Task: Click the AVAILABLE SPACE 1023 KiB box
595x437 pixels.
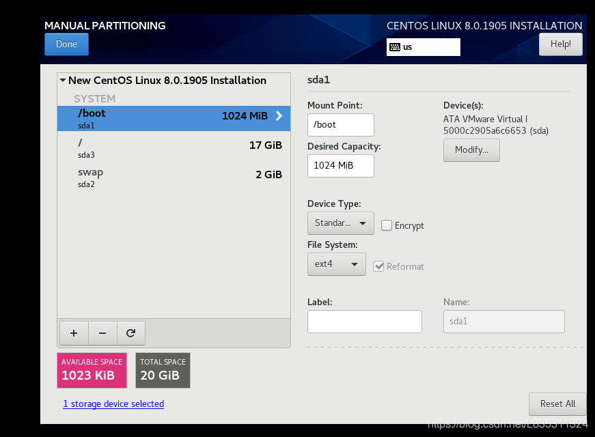Action: [92, 370]
